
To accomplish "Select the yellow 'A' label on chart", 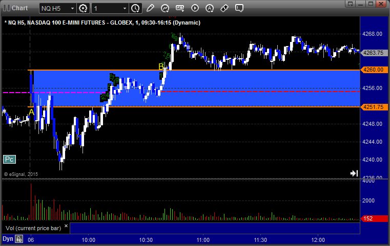I will point(31,112).
